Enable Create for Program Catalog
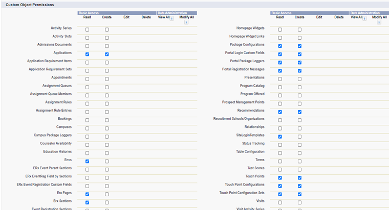The image size is (389, 210). (x=299, y=87)
